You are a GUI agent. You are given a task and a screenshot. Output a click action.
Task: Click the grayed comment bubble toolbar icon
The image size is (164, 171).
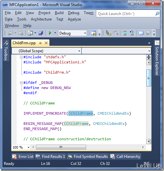(148, 33)
